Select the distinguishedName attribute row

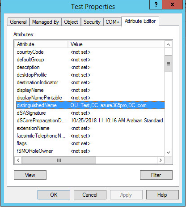pos(90,105)
